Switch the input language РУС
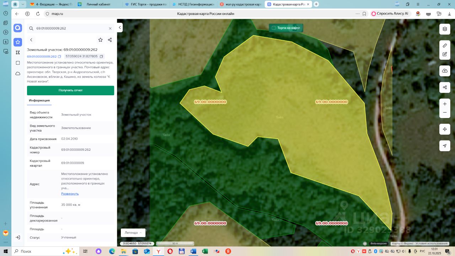 click(x=422, y=251)
